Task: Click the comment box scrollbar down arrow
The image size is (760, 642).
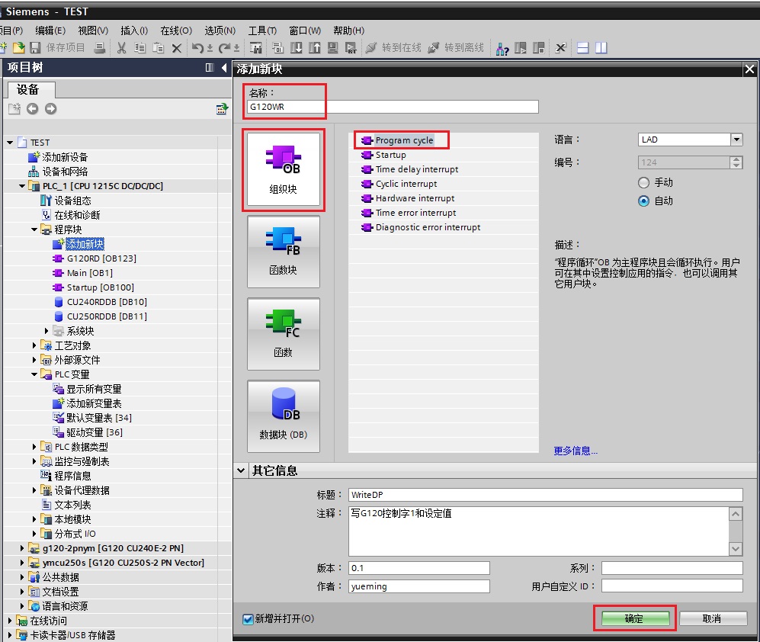Action: [736, 548]
